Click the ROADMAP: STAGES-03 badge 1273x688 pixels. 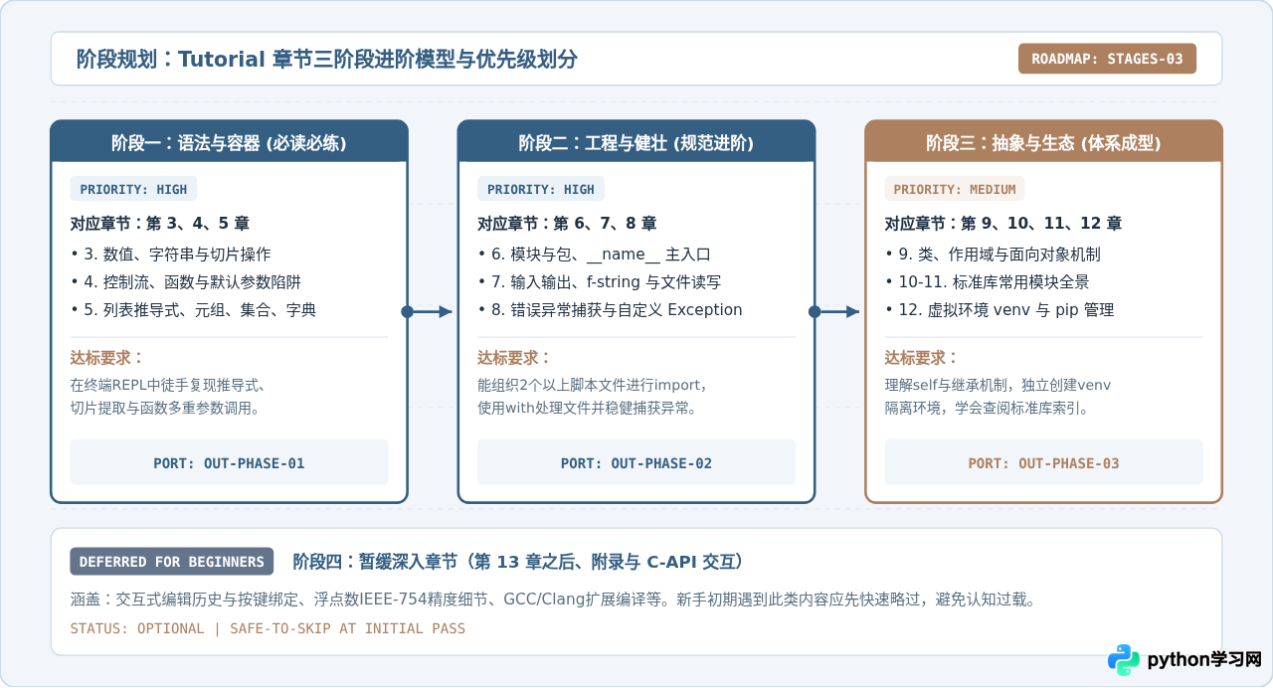point(1107,59)
